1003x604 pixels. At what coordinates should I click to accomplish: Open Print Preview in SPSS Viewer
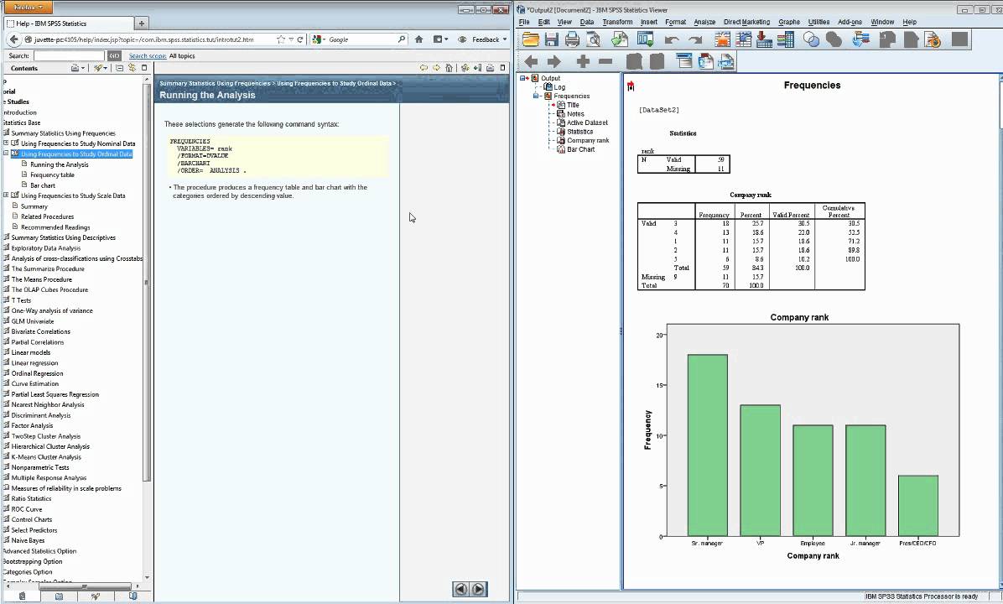click(594, 39)
